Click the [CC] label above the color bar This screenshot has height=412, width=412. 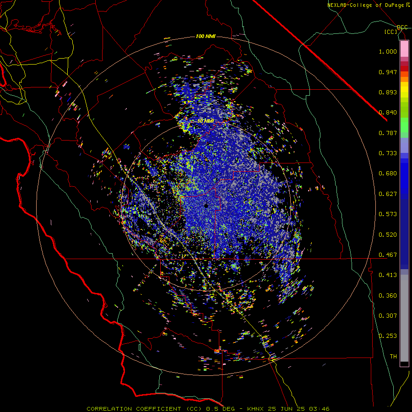pos(391,32)
